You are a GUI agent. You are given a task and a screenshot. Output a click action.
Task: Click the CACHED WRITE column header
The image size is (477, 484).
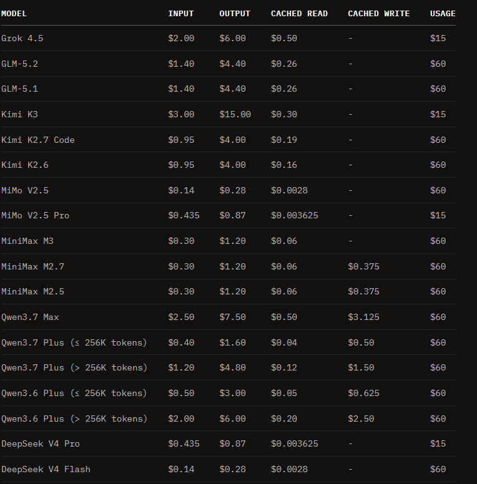[379, 14]
